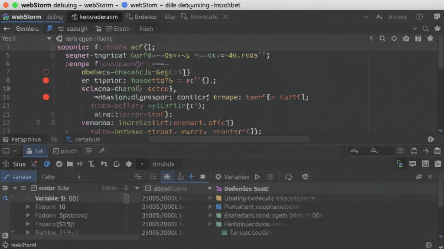
Task: Click the green layout icon in debug bar
Action: pos(399,164)
